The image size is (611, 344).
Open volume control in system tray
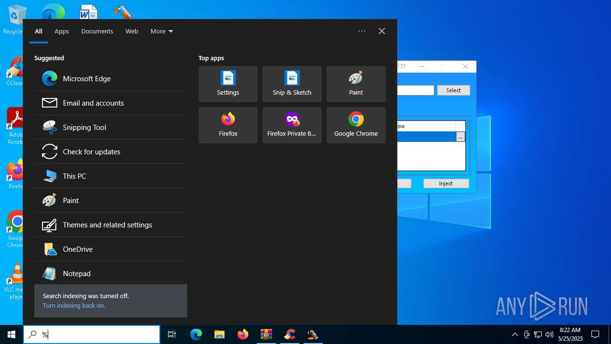549,334
